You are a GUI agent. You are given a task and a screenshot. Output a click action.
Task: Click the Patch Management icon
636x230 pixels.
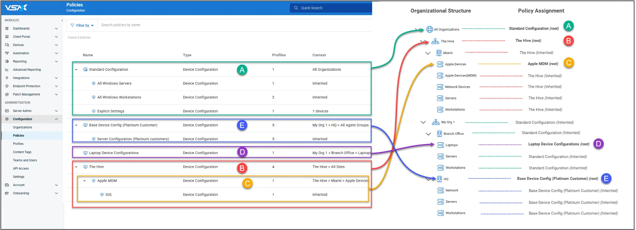pos(7,95)
